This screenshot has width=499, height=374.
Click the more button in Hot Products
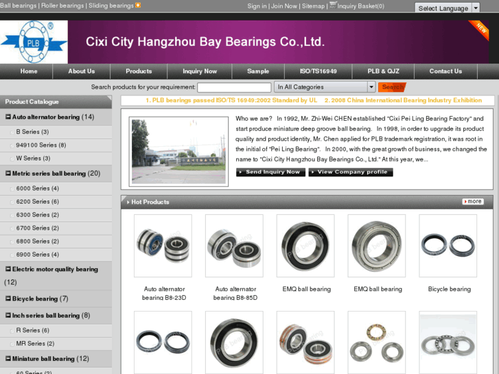tap(473, 202)
